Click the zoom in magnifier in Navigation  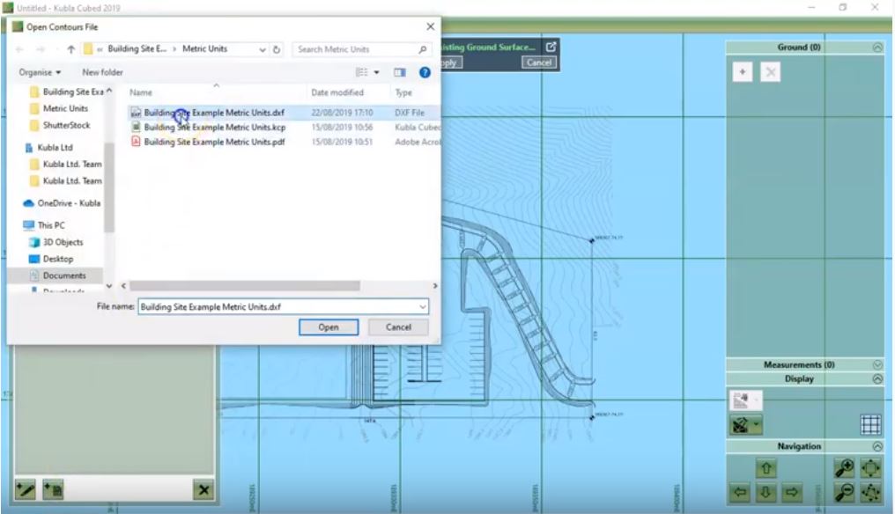click(844, 467)
